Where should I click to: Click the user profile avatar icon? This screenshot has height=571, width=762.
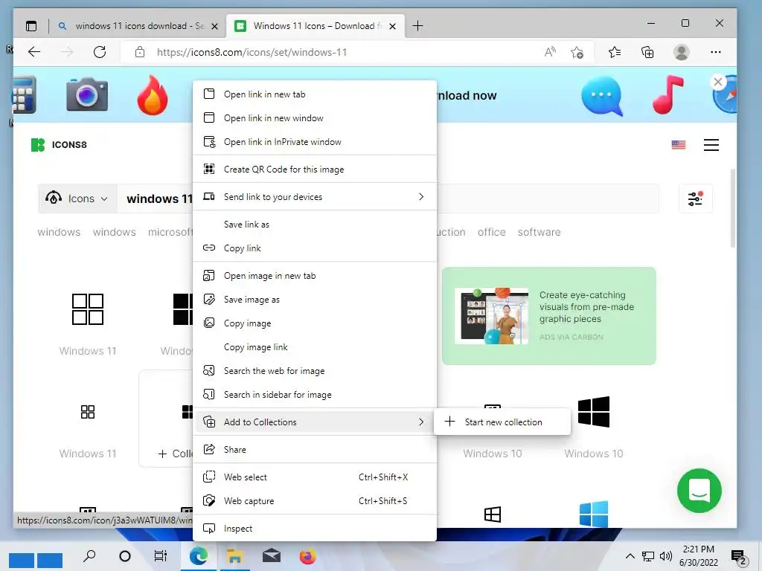point(682,52)
